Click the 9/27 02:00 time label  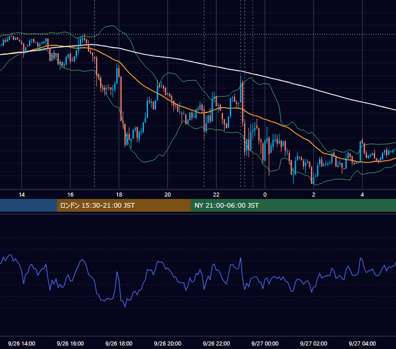click(314, 343)
